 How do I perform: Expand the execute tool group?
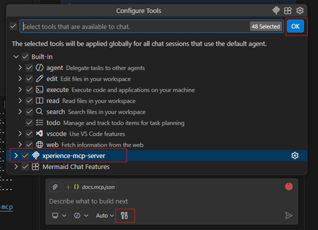tap(20, 90)
